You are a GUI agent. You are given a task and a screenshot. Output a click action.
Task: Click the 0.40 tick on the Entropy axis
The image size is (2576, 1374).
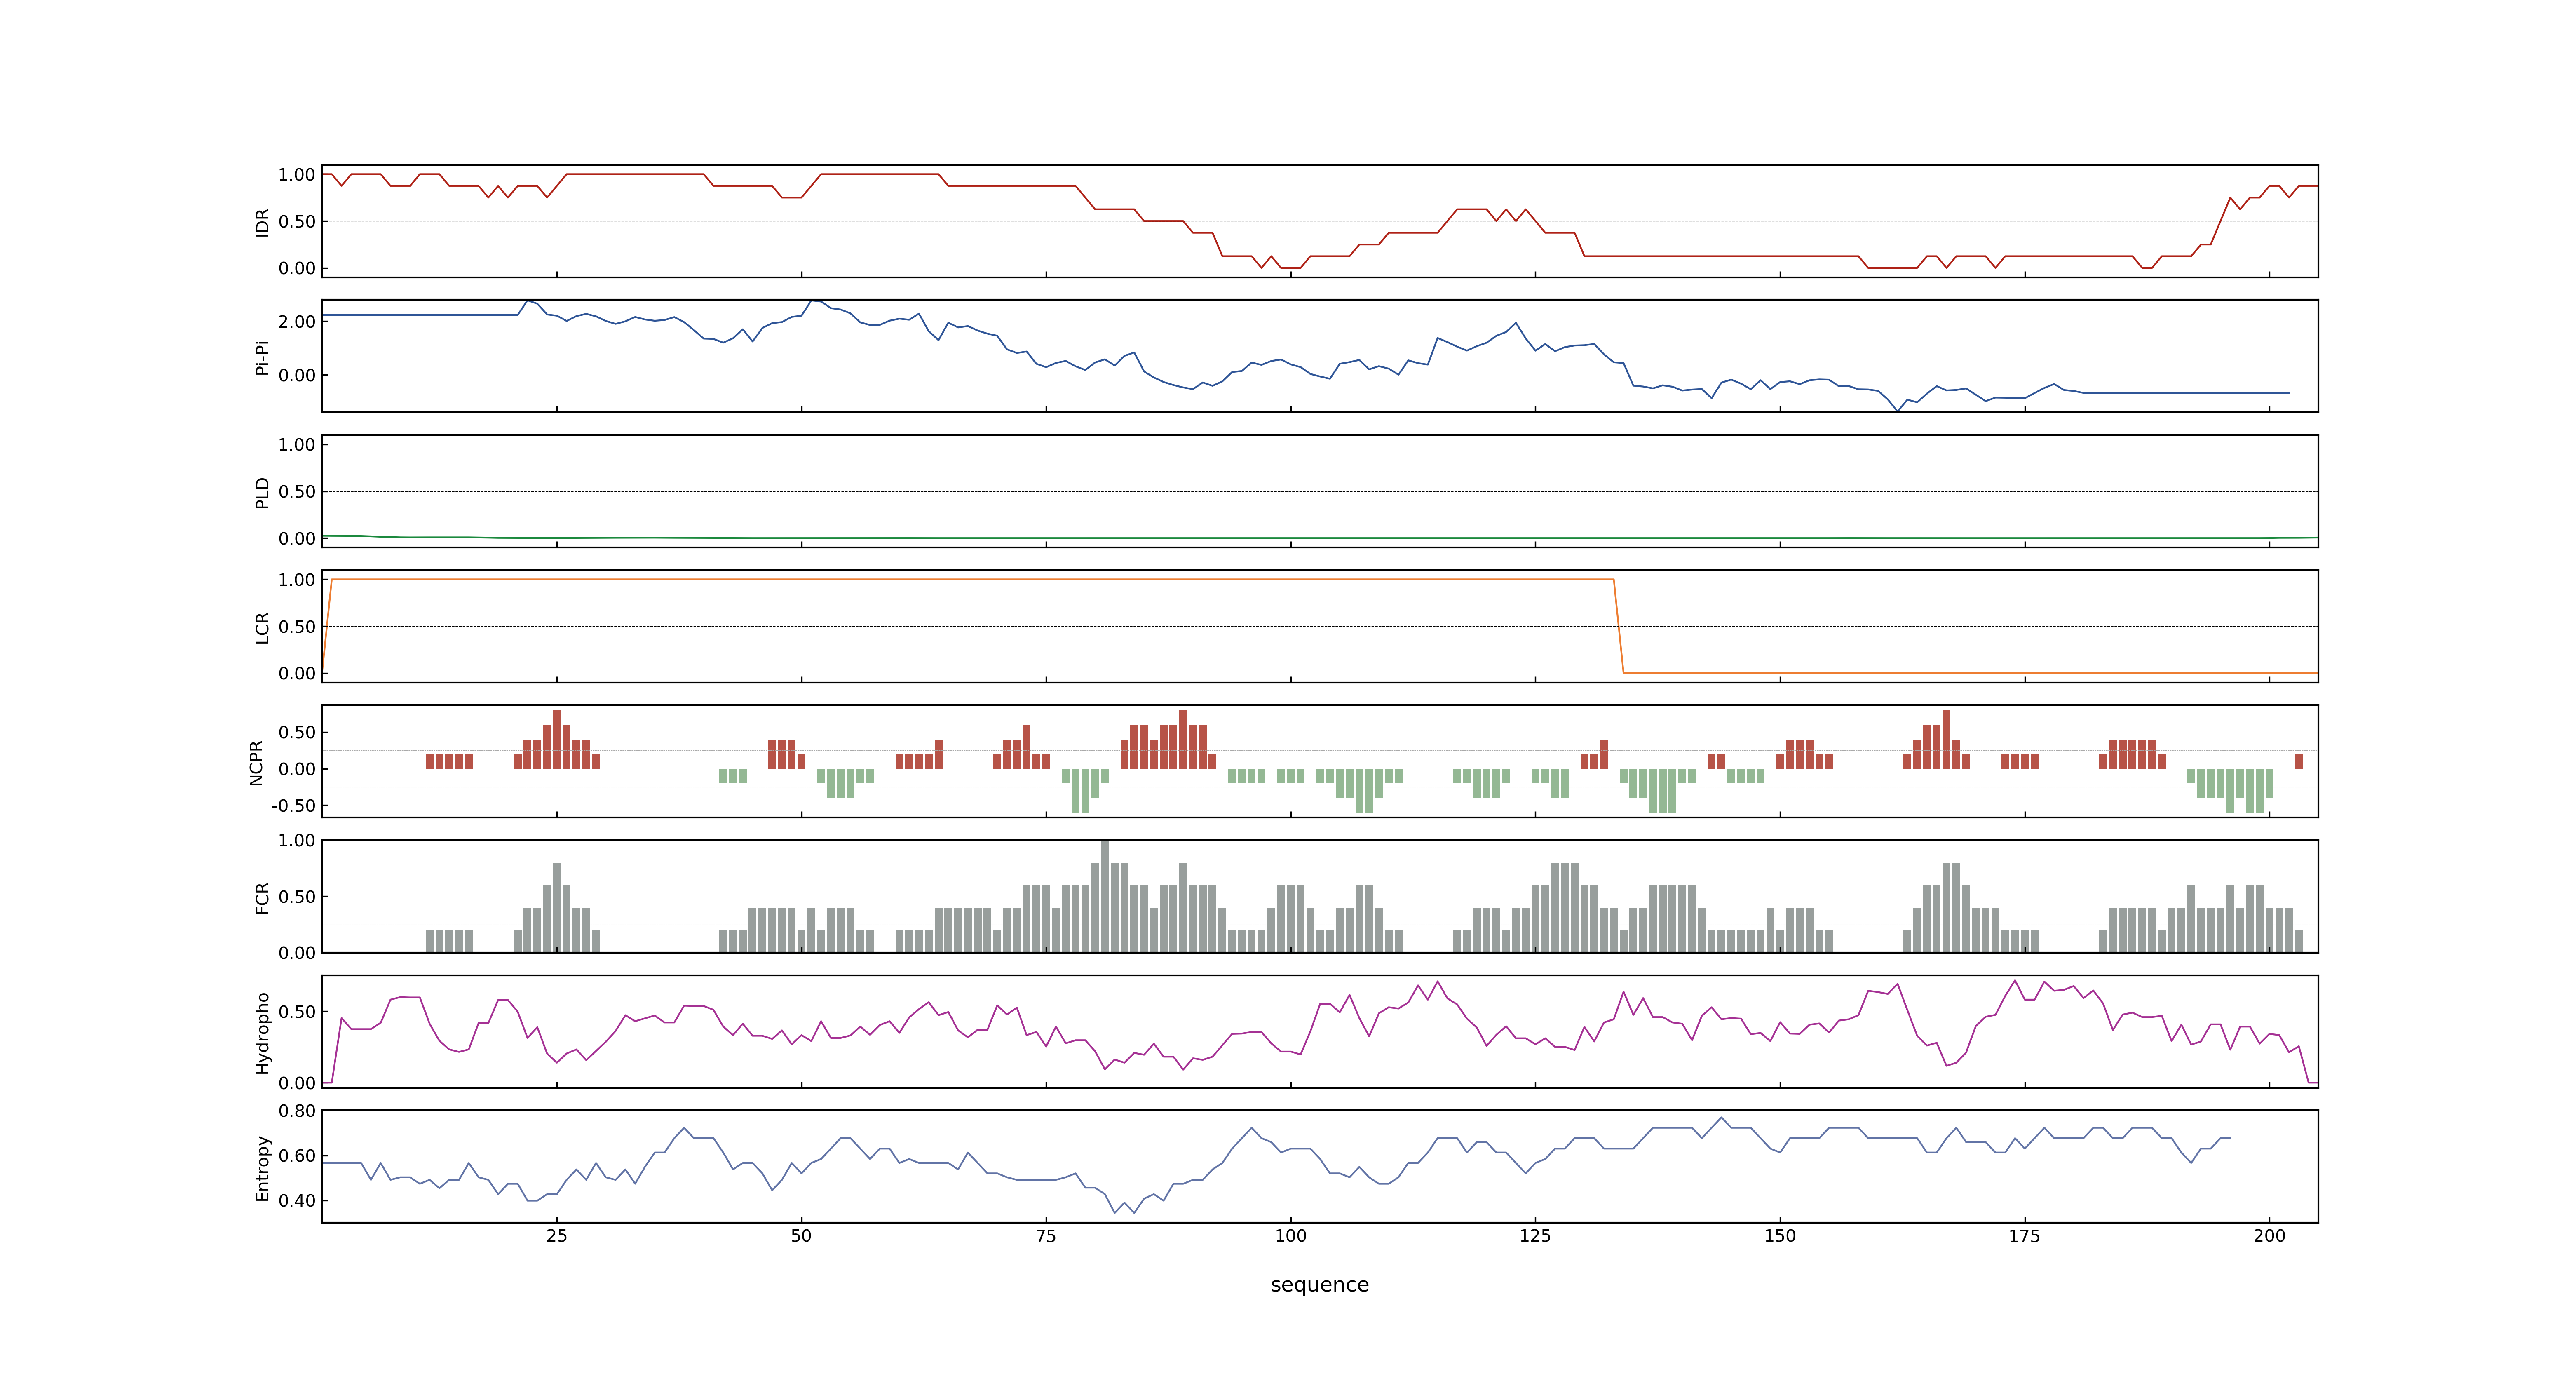(x=297, y=1201)
